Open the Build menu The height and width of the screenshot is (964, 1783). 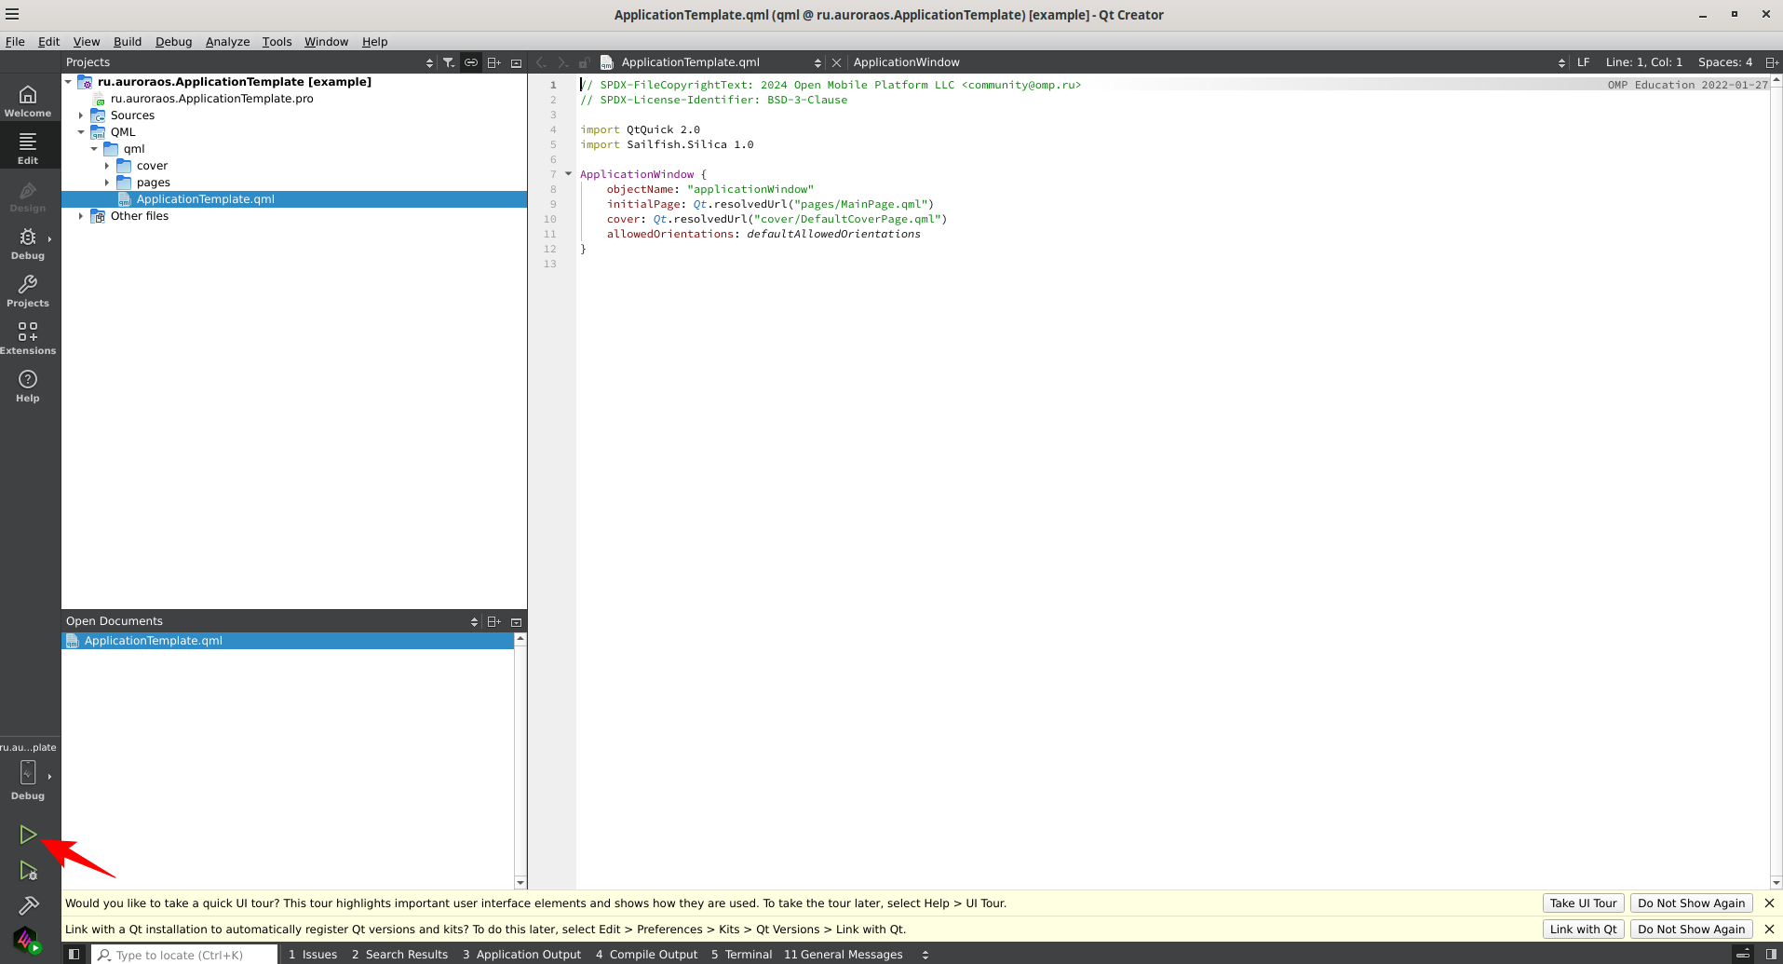click(x=128, y=42)
